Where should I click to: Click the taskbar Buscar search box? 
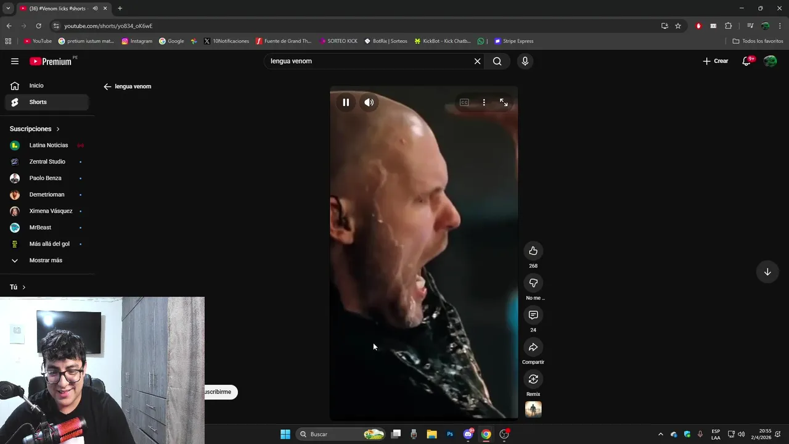coord(340,434)
